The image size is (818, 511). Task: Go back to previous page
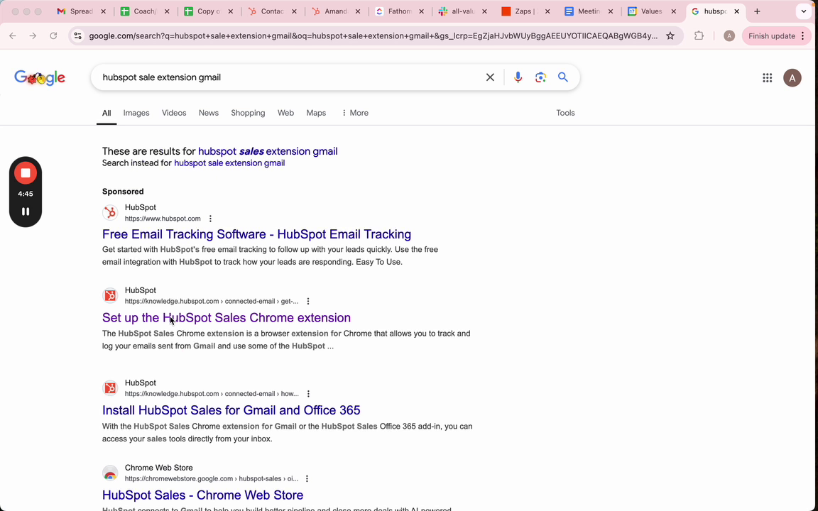13,36
